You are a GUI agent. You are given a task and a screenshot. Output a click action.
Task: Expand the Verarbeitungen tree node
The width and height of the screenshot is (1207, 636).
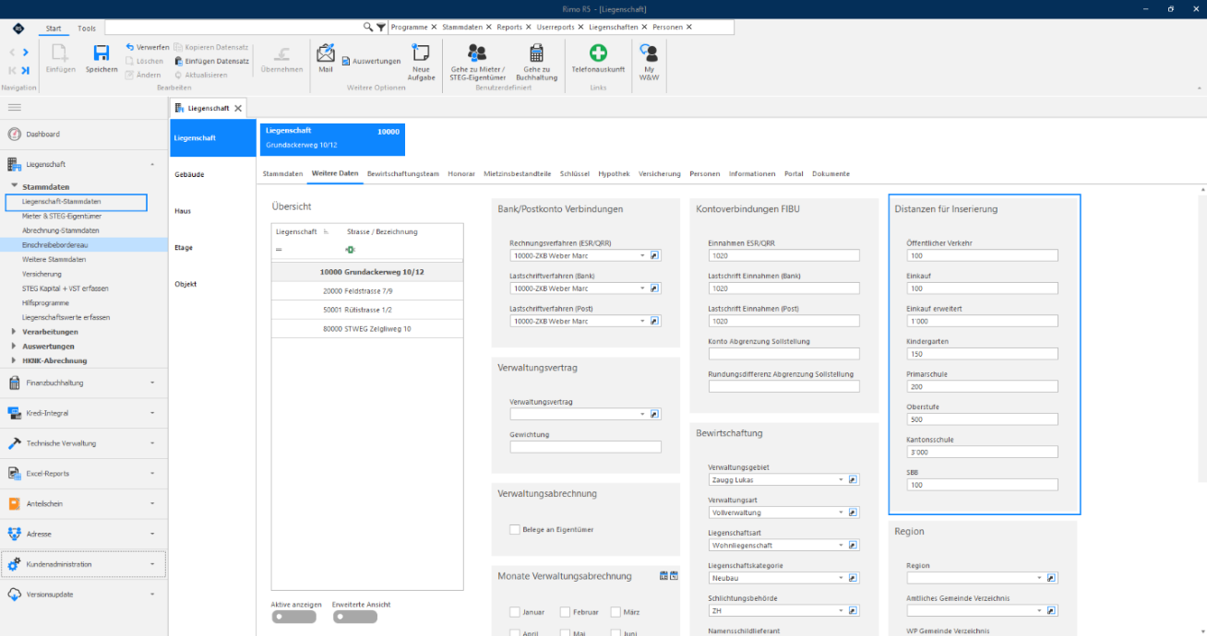tap(13, 332)
